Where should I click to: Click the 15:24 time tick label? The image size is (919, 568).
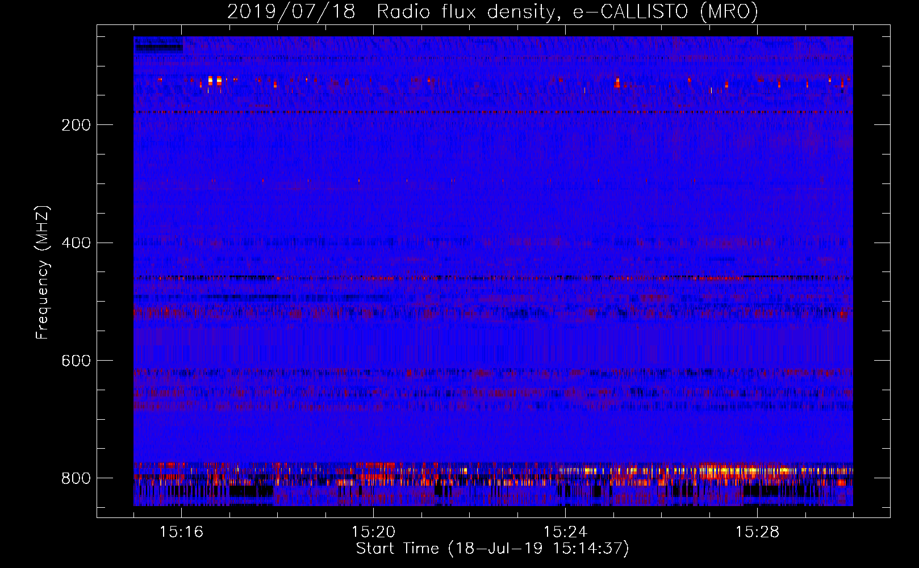pos(565,532)
